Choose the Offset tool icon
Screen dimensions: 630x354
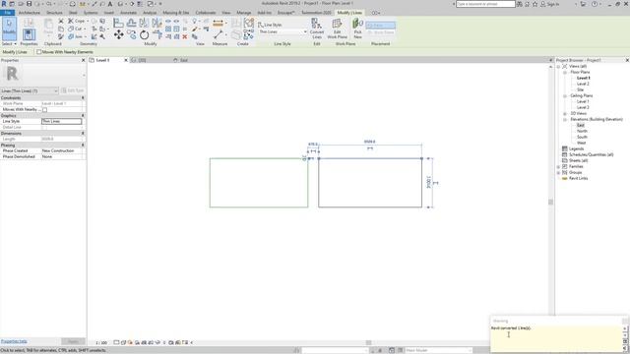click(x=131, y=23)
